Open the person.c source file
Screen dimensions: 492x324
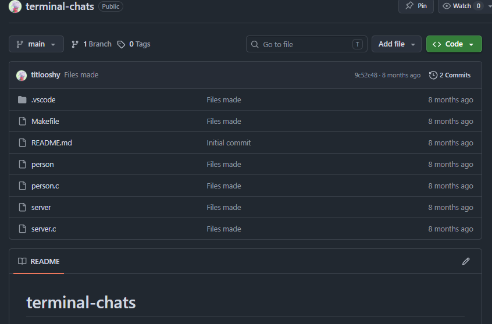[x=45, y=186]
